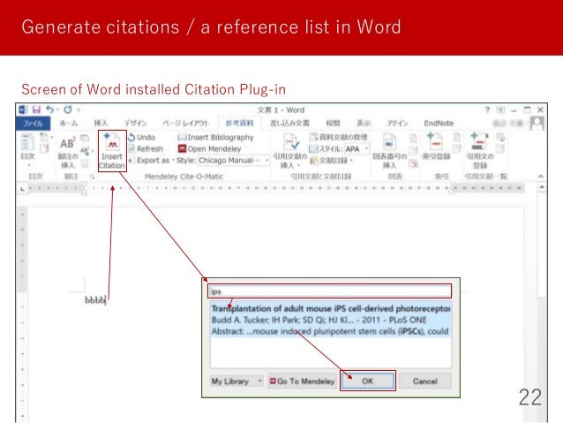Image resolution: width=563 pixels, height=423 pixels.
Task: Click the 図表番号の挿入 caption button
Action: pos(389,151)
